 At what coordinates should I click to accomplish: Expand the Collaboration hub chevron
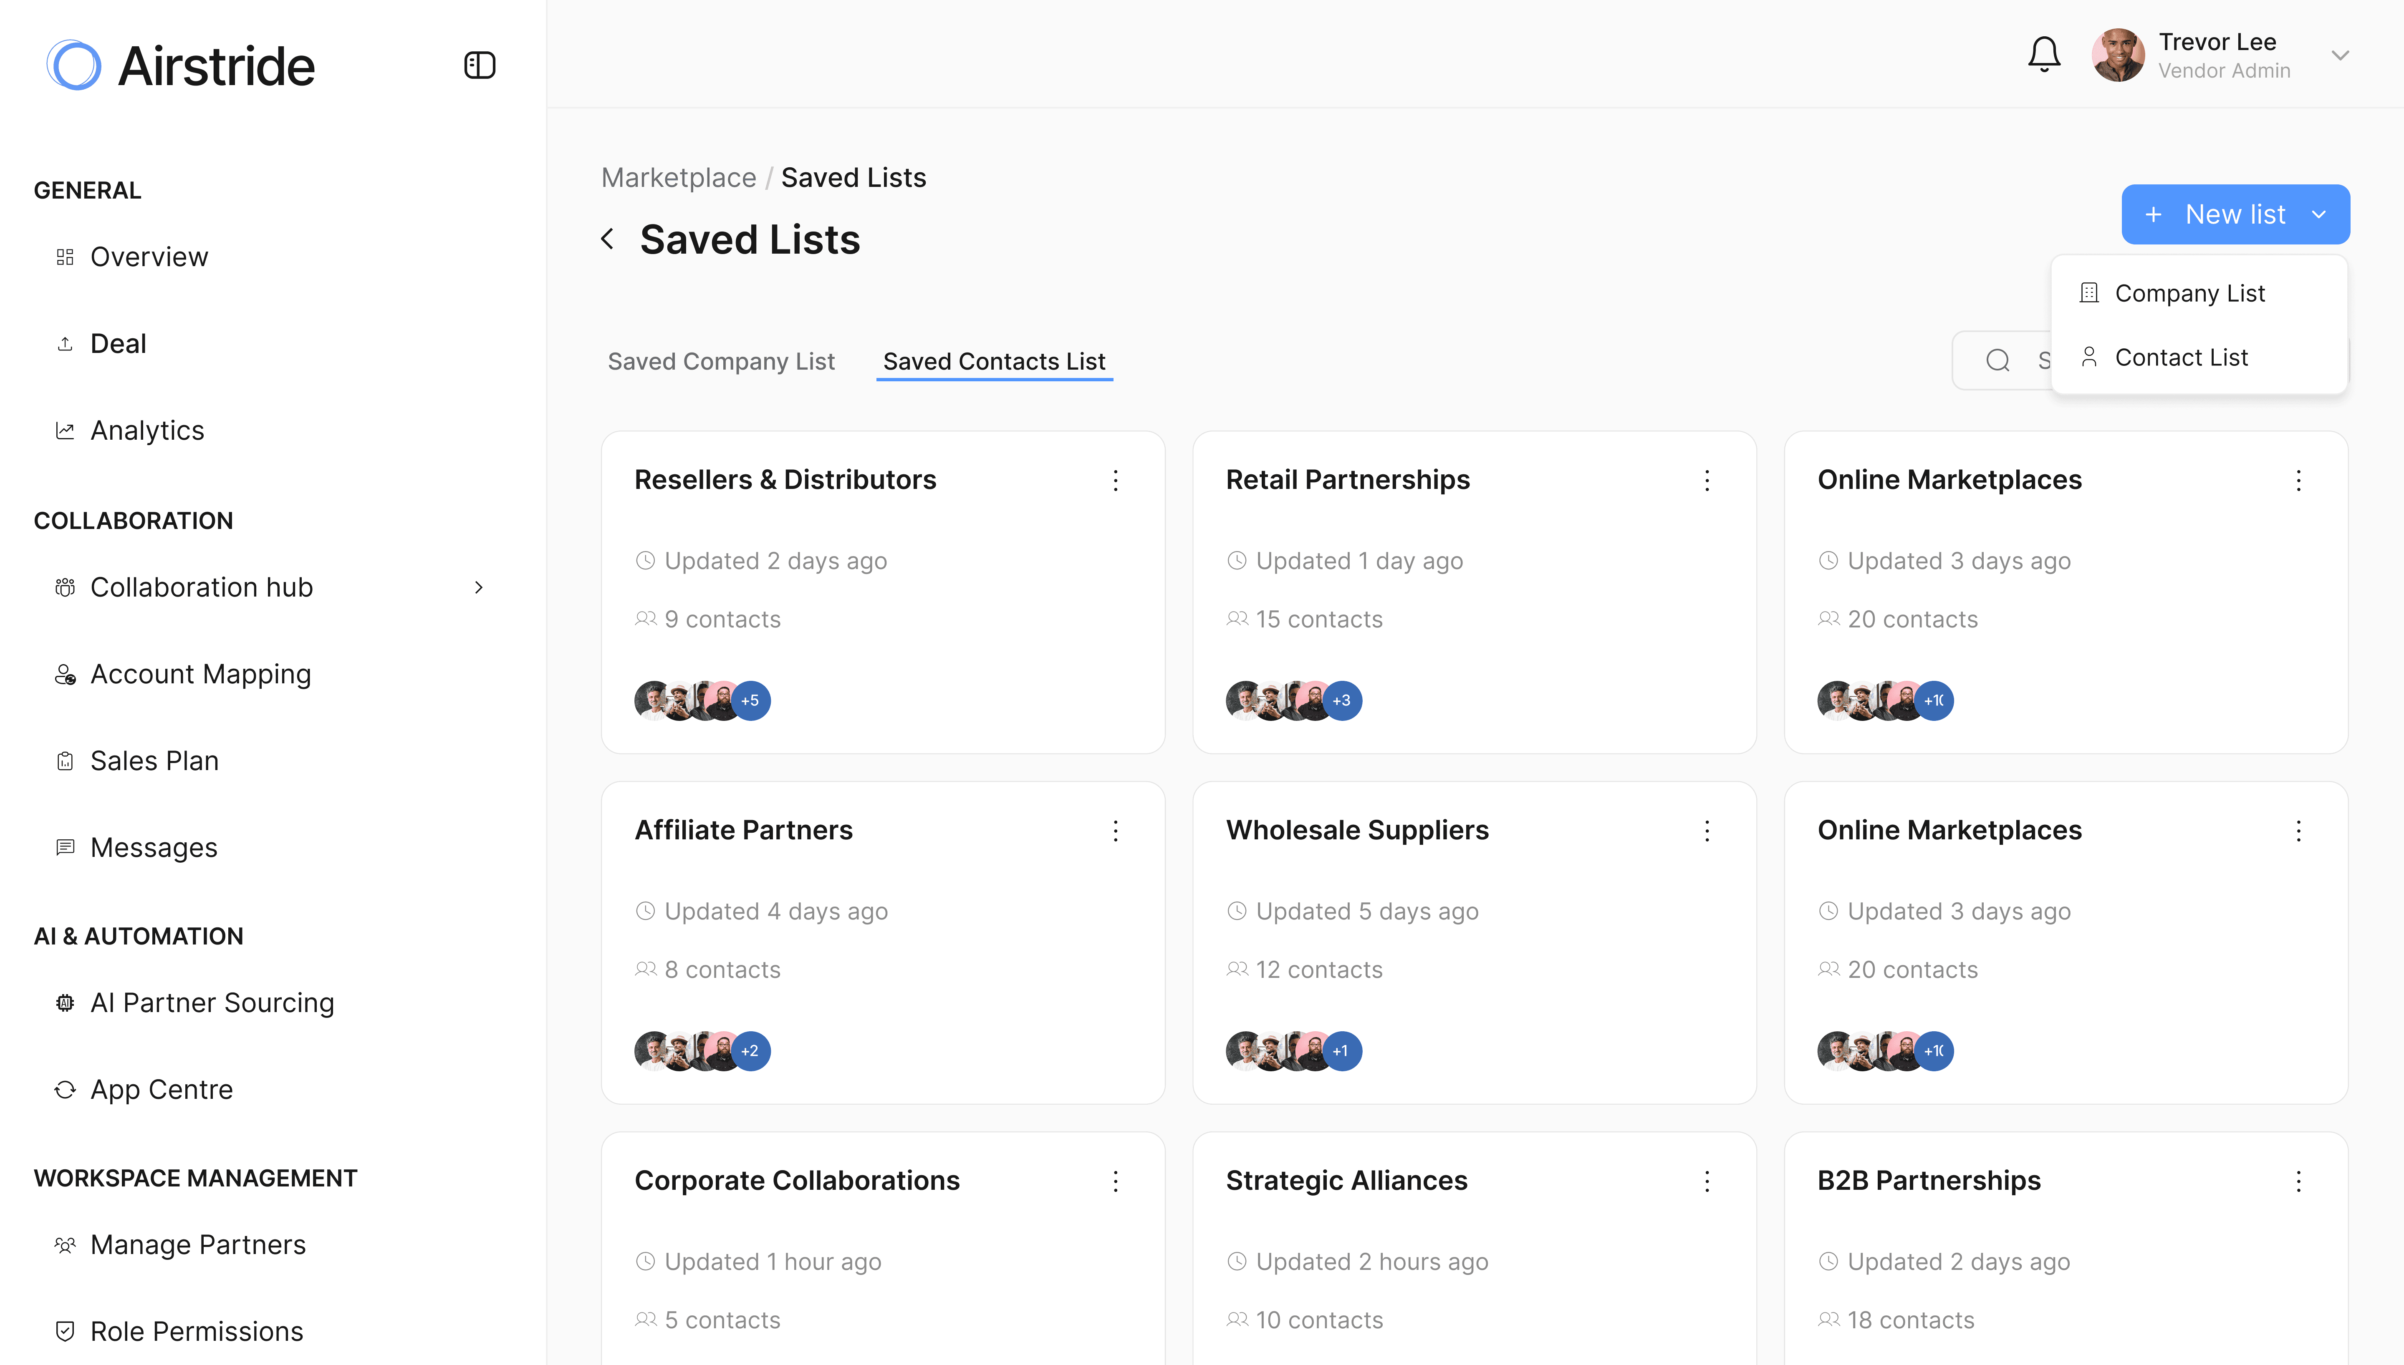pos(478,587)
